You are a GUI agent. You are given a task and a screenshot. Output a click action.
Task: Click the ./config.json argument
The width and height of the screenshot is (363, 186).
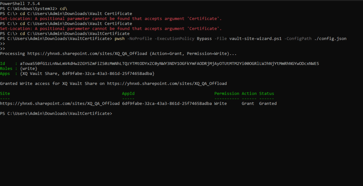[330, 39]
